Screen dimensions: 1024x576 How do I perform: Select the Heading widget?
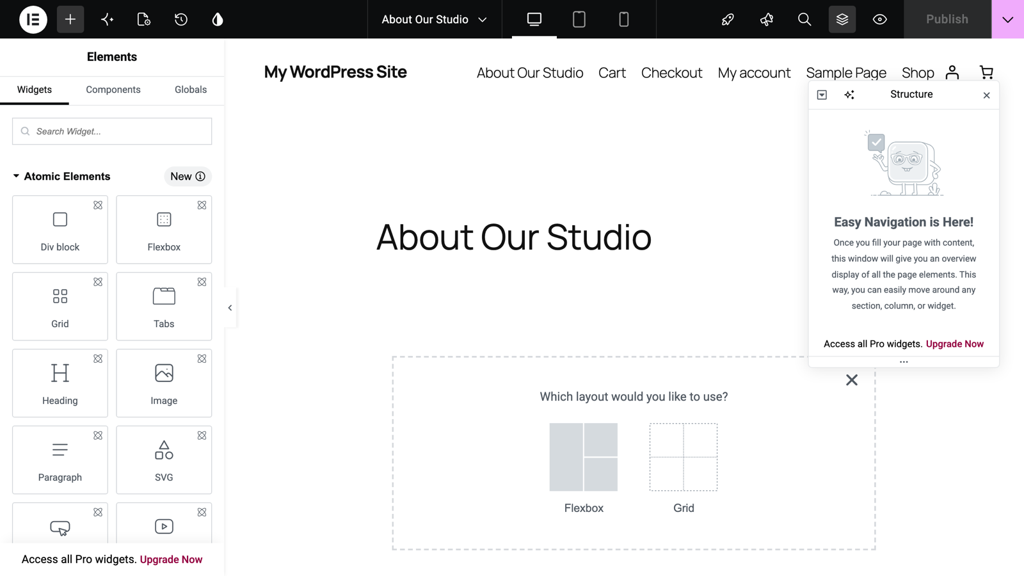[x=60, y=383]
